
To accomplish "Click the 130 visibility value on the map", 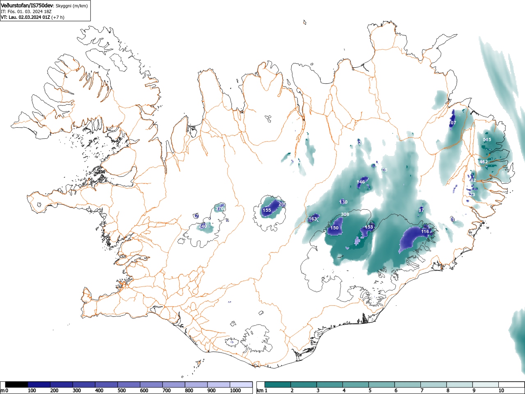I will pos(343,202).
